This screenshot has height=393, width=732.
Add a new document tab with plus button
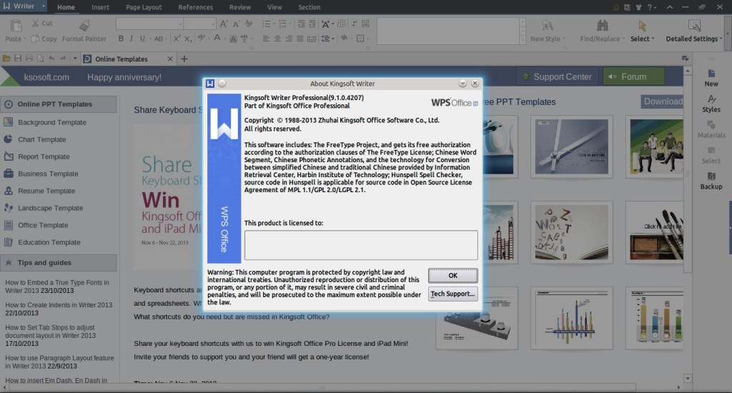[x=184, y=59]
